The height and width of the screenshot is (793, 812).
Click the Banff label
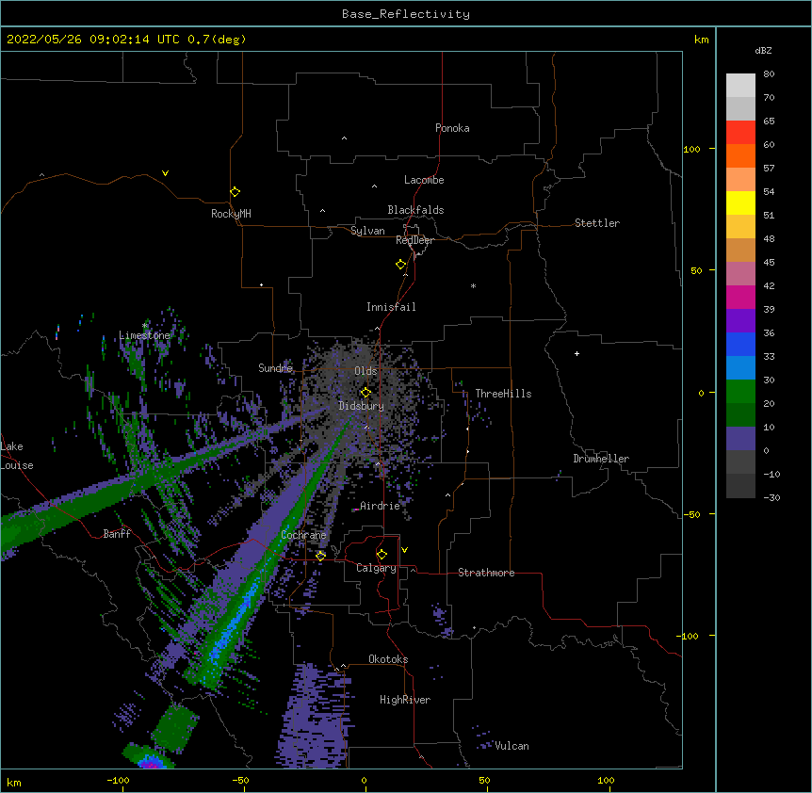pos(117,534)
